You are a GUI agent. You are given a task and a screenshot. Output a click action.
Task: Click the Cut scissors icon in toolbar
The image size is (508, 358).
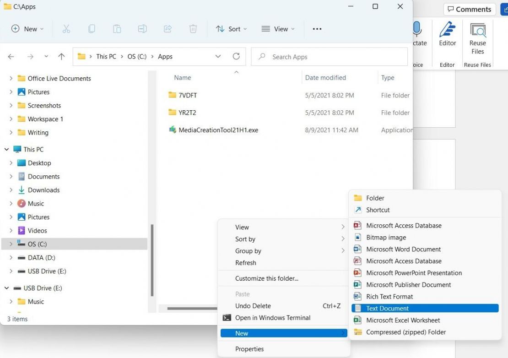pos(66,29)
